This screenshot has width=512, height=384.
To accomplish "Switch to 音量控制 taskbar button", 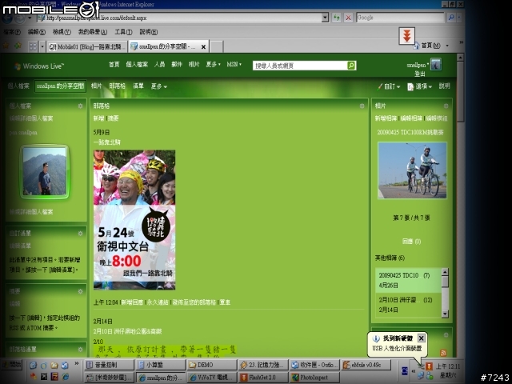I will coord(110,365).
